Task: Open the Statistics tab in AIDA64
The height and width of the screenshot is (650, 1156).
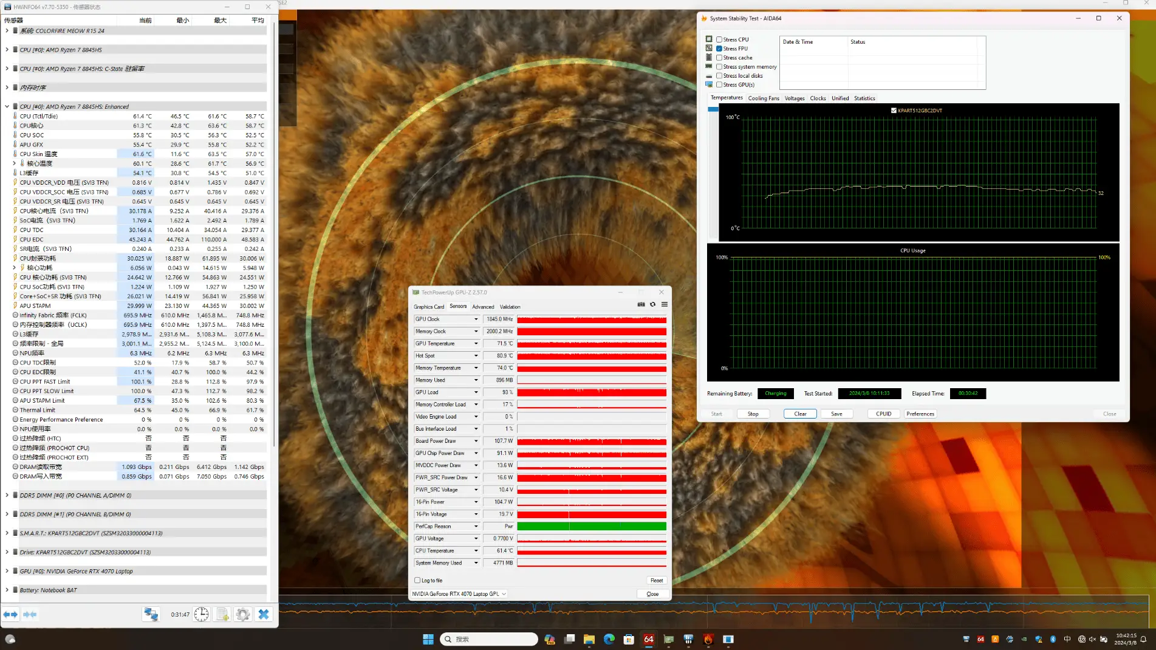Action: tap(864, 98)
